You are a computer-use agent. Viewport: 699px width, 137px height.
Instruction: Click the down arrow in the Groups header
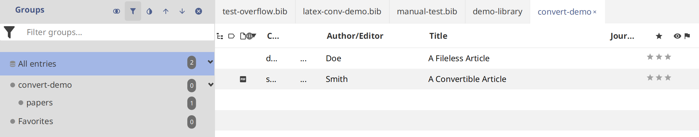pyautogui.click(x=182, y=11)
